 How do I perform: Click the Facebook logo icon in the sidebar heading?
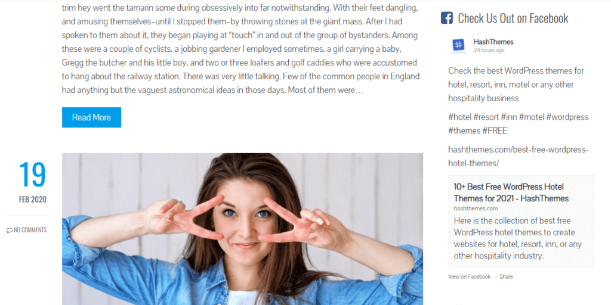coord(447,18)
